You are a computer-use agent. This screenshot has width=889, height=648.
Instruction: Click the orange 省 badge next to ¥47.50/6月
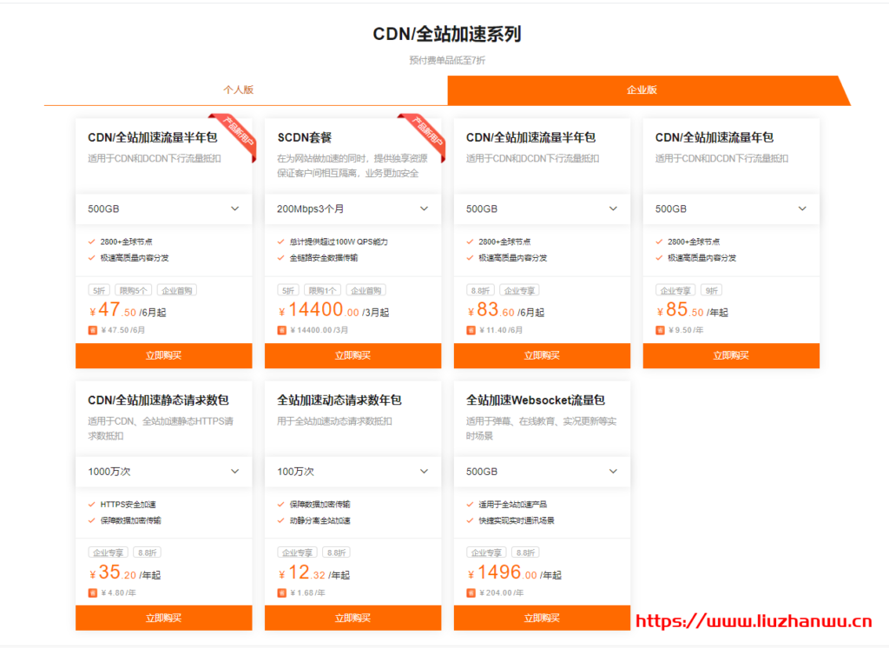pos(93,329)
